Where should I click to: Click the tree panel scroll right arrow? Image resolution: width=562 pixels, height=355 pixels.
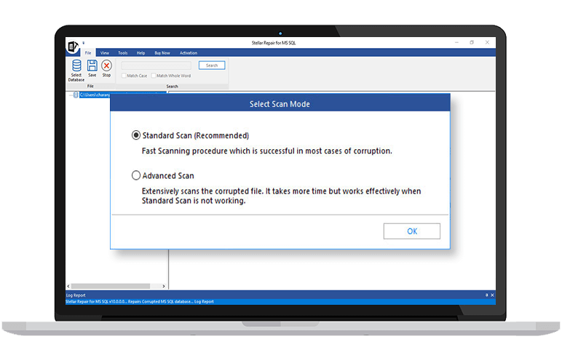[x=164, y=286]
